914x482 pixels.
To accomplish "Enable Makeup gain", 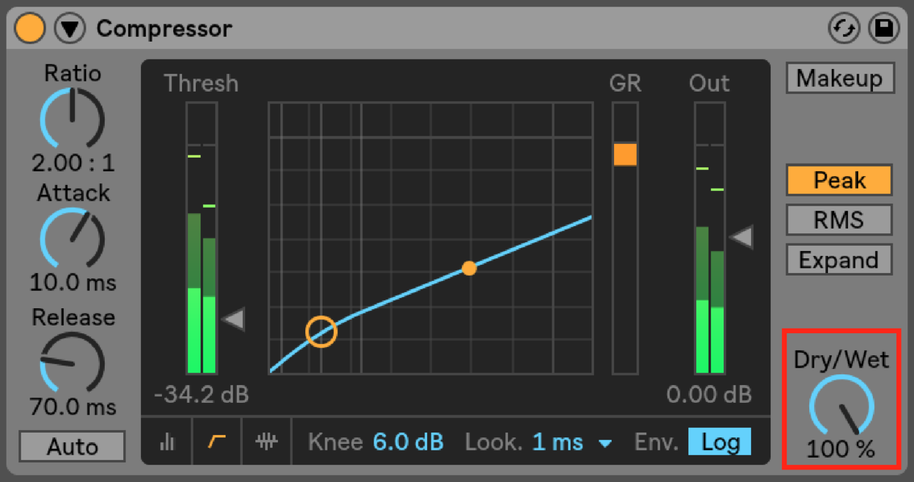I will tap(840, 78).
